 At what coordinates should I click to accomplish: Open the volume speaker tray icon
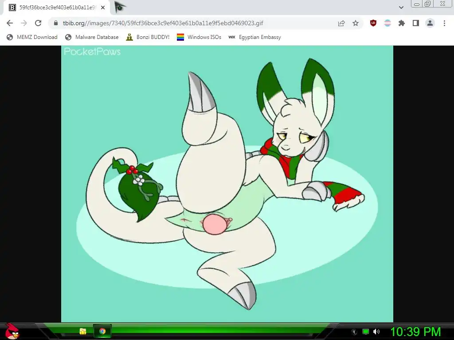[x=376, y=332]
